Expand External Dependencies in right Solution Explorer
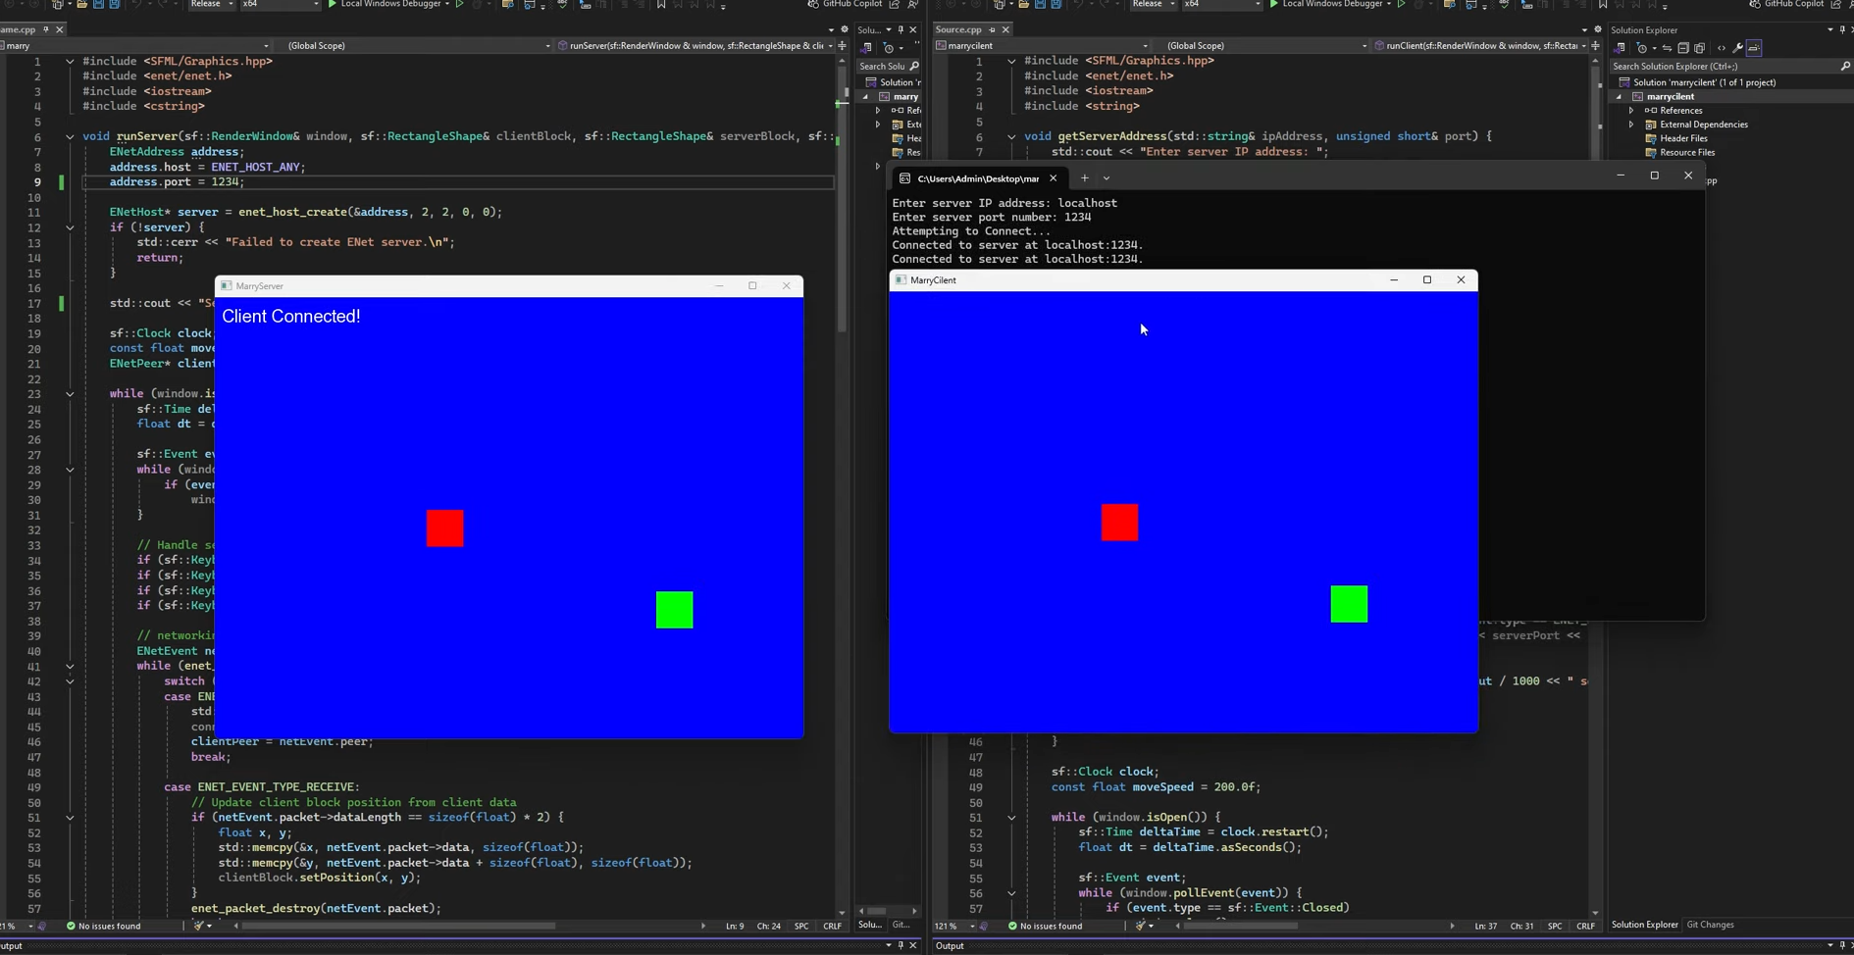This screenshot has width=1854, height=955. point(1631,125)
